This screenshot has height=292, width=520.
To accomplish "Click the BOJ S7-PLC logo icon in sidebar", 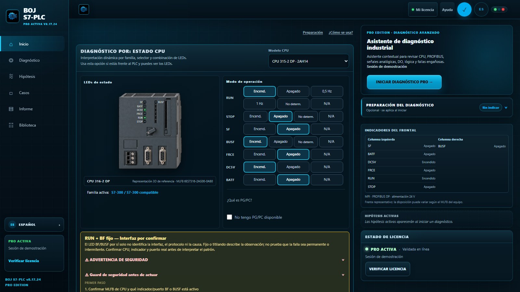I will (13, 16).
